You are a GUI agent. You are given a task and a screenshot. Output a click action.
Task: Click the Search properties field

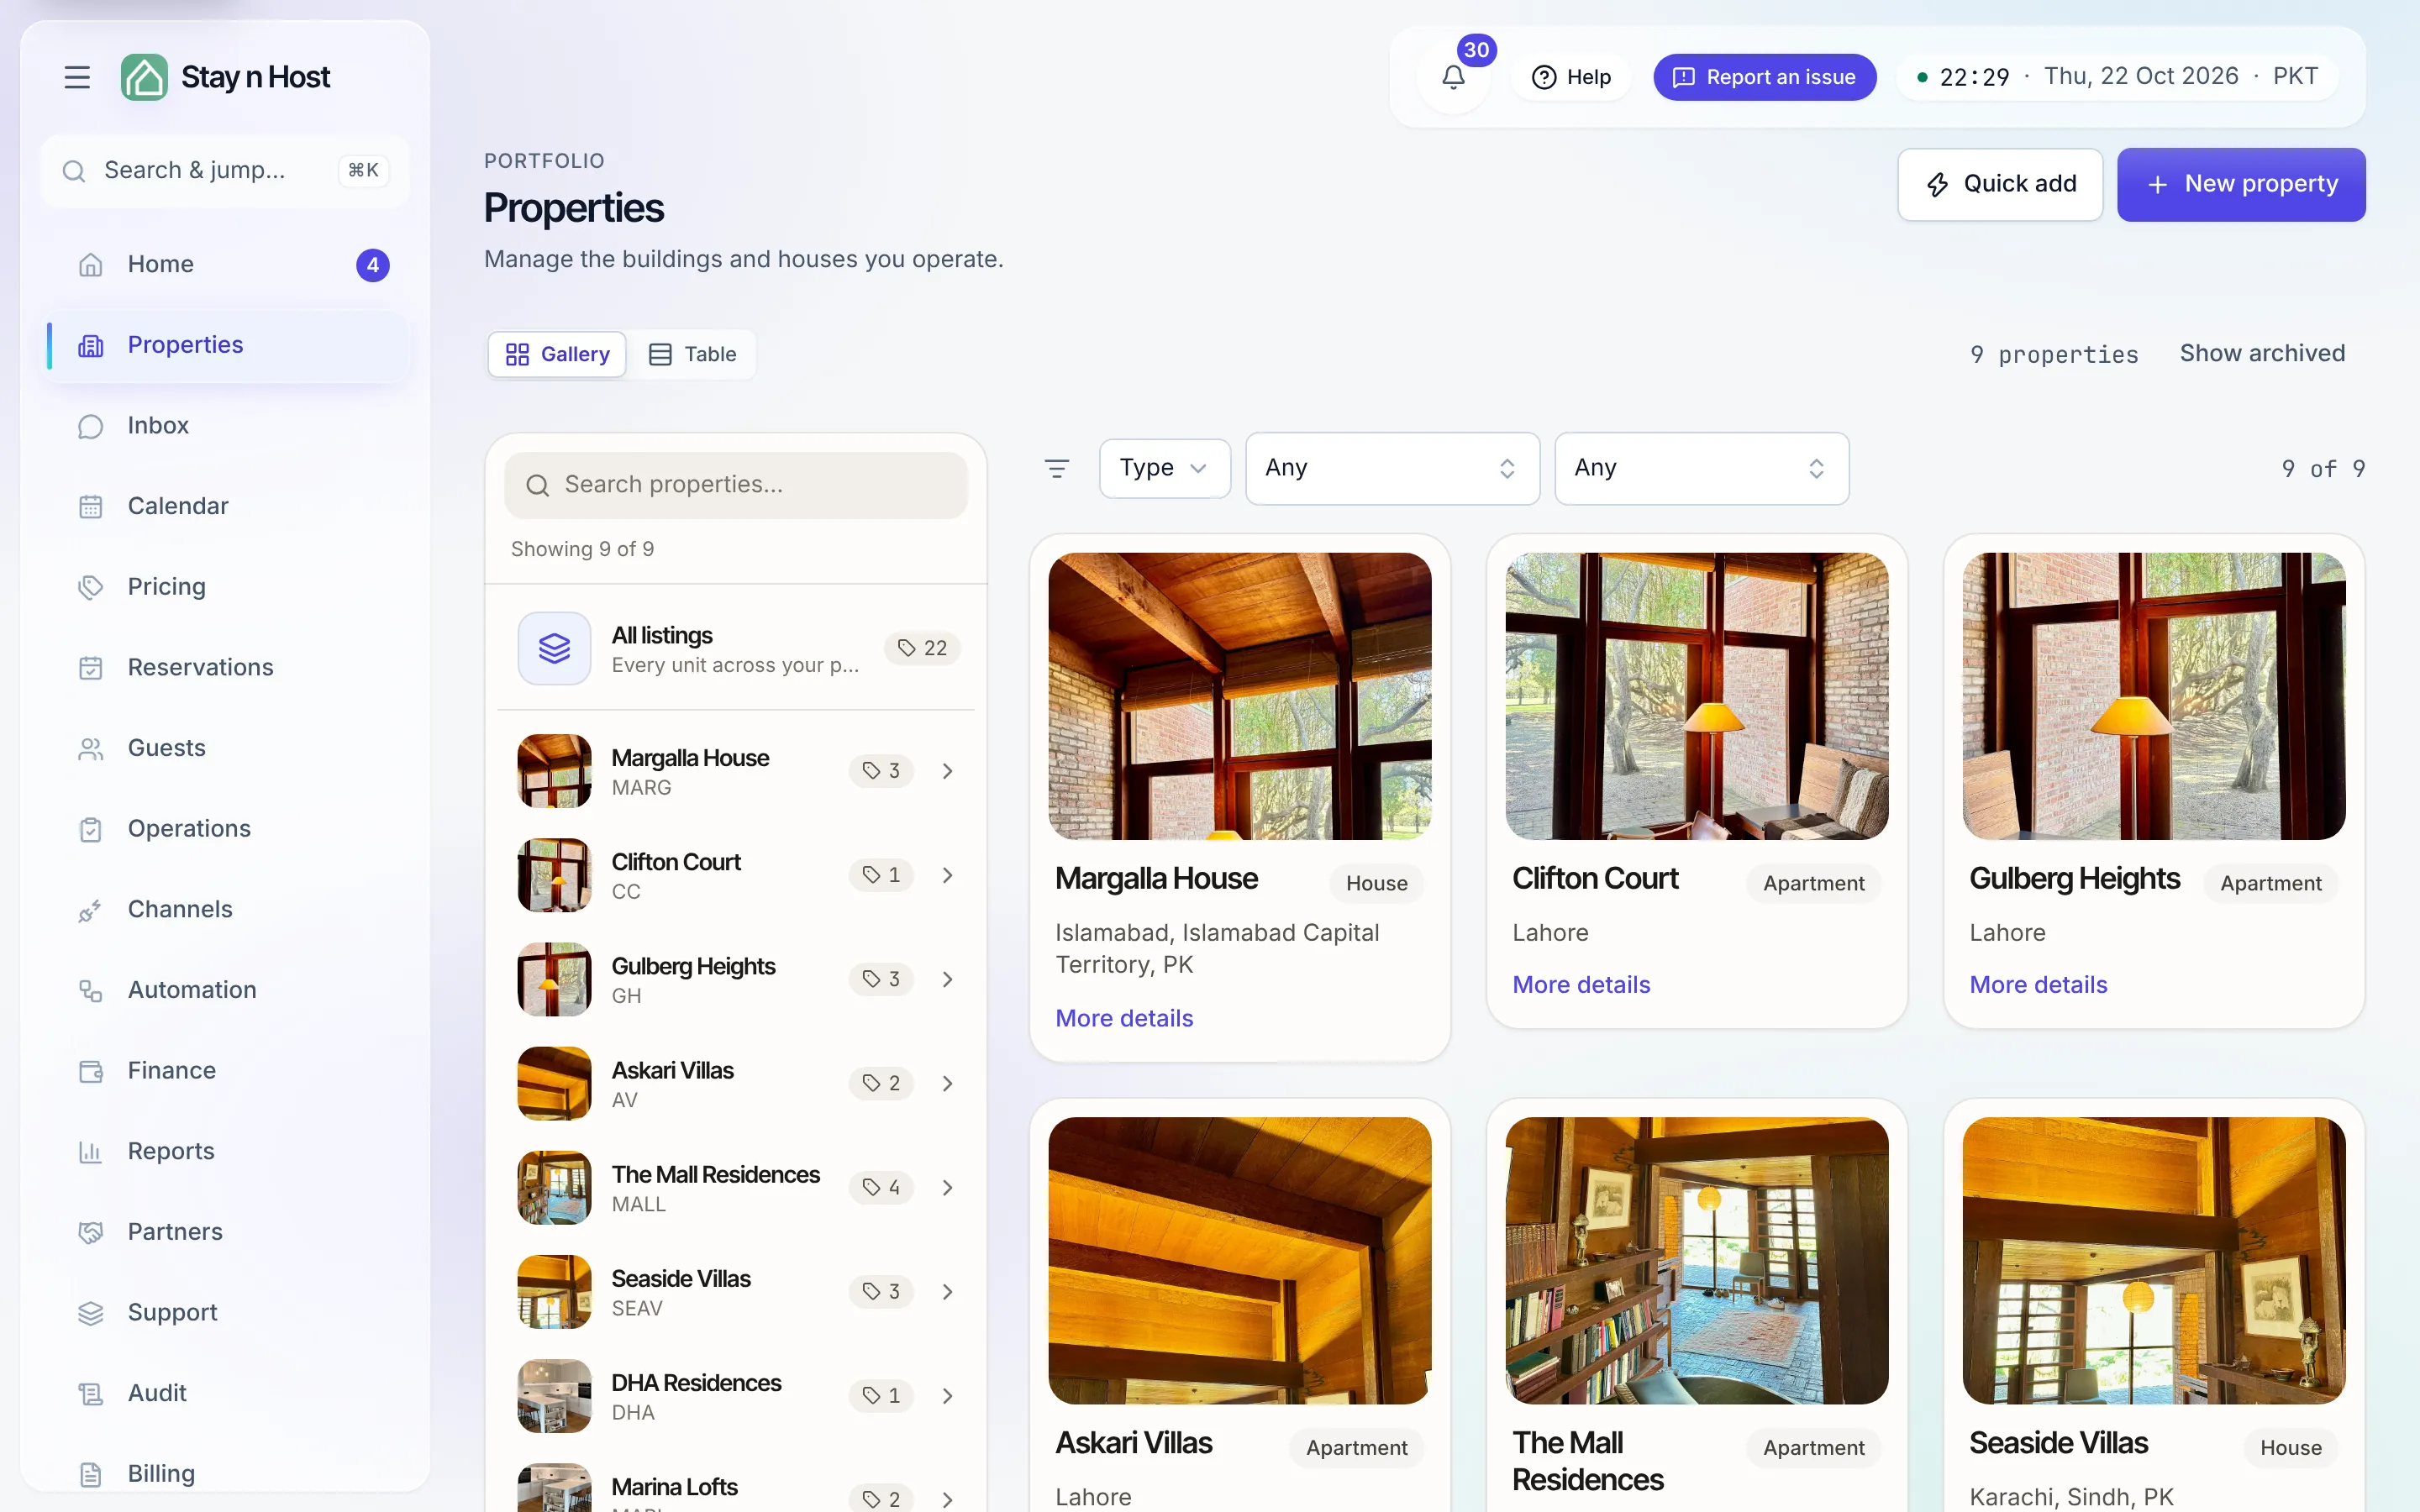[x=736, y=485]
